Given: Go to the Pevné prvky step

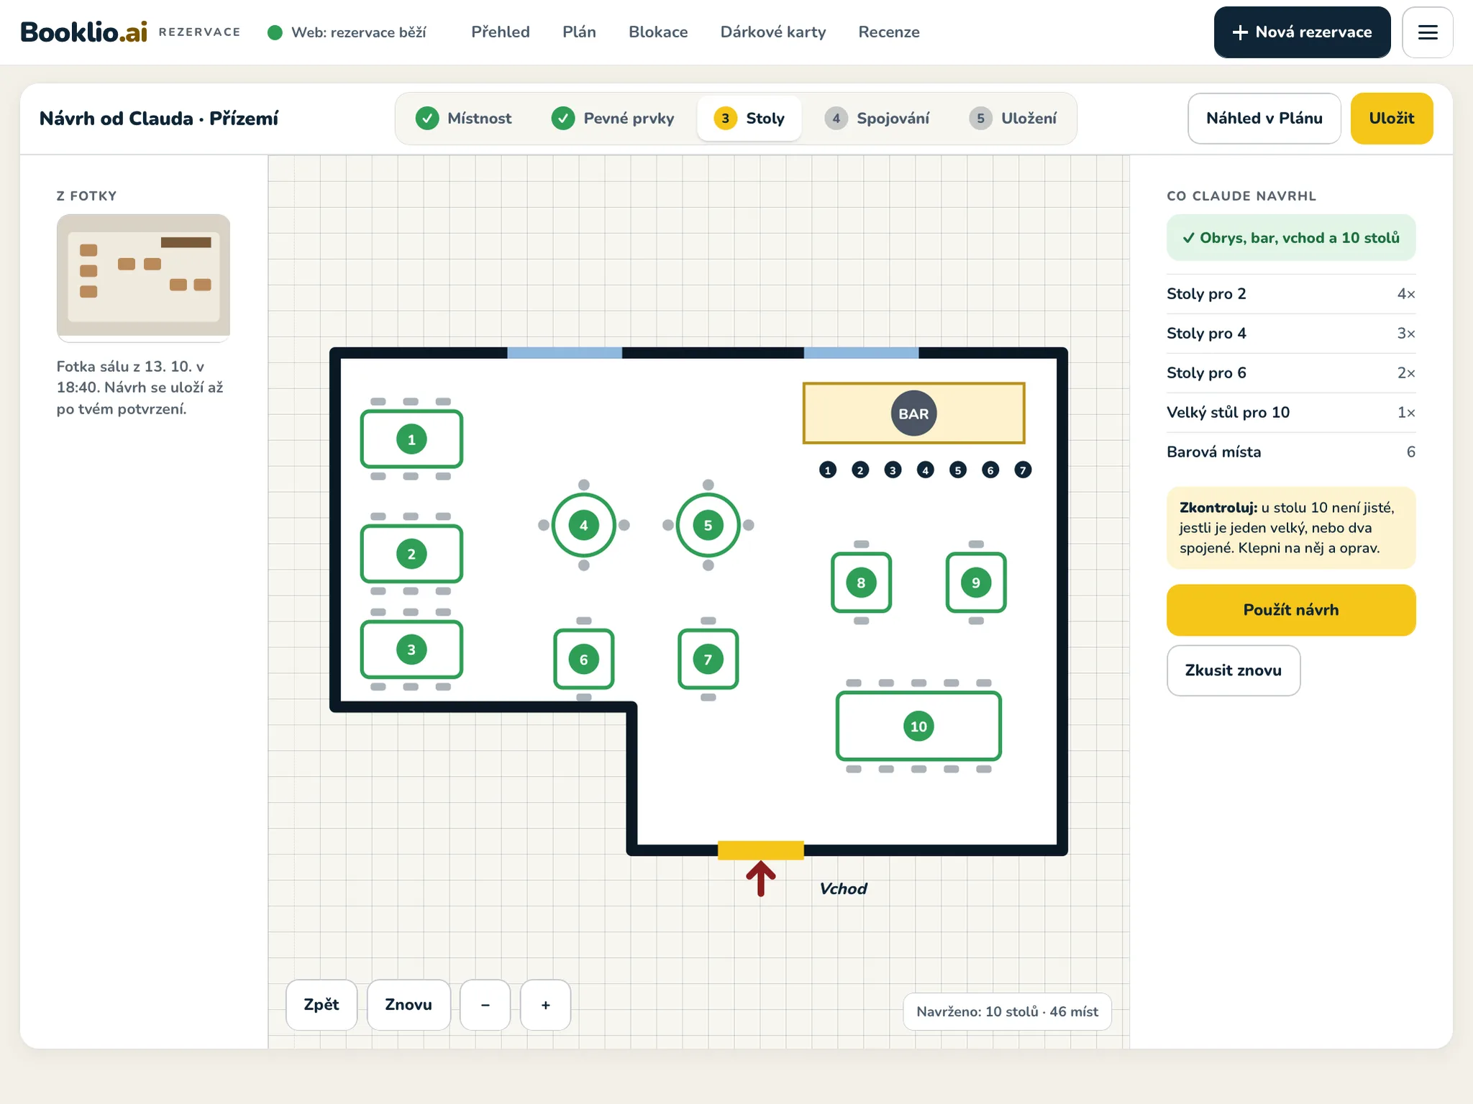Looking at the screenshot, I should point(613,119).
